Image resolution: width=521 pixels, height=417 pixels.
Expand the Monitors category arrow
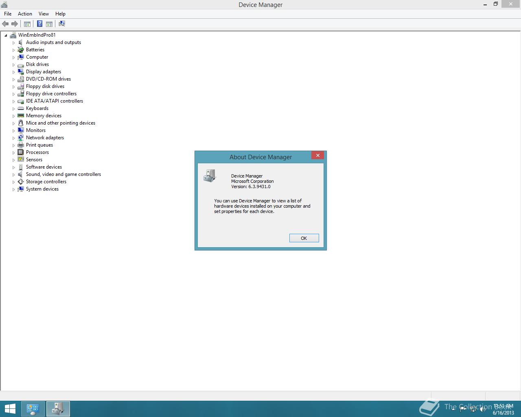pyautogui.click(x=13, y=131)
